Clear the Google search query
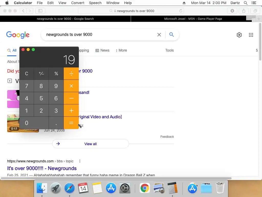Image resolution: width=262 pixels, height=197 pixels. click(159, 35)
